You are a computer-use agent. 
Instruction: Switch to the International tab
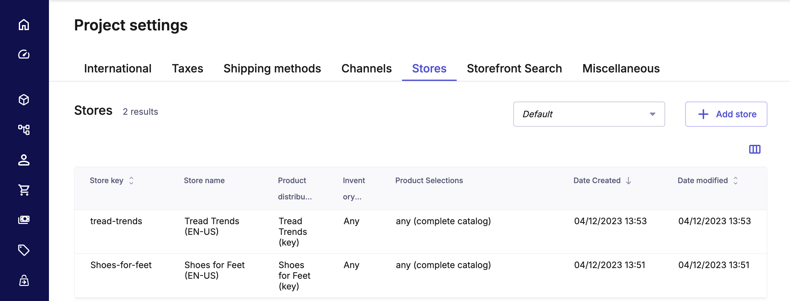[118, 69]
